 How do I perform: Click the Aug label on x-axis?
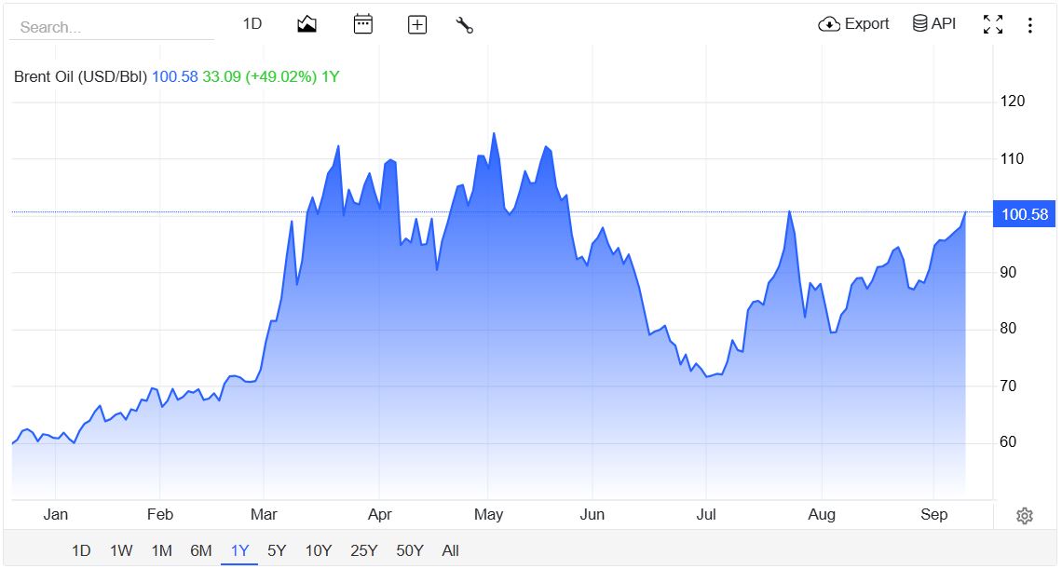(822, 515)
